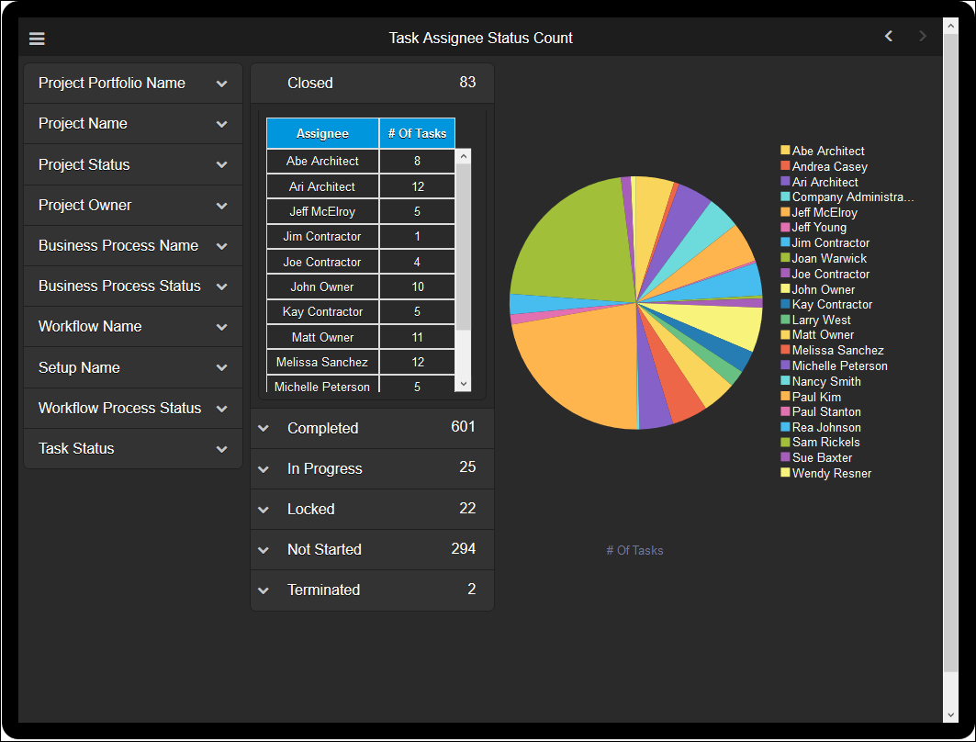Viewport: 976px width, 742px height.
Task: Select the Michelle Peterson table cell
Action: (322, 385)
